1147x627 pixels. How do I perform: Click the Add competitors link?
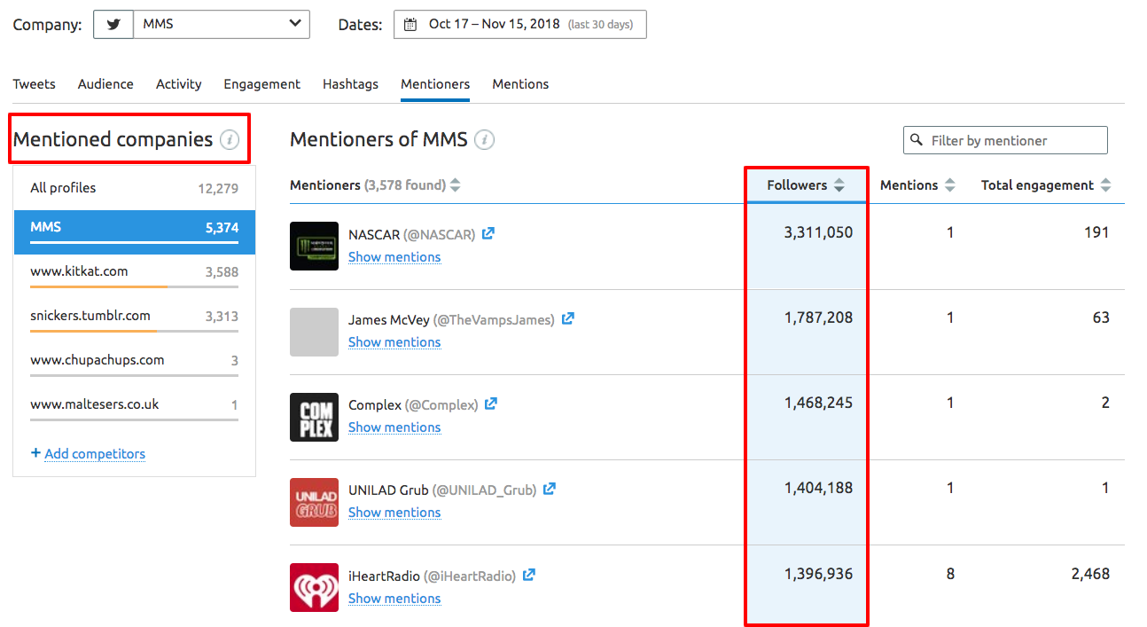pyautogui.click(x=95, y=454)
